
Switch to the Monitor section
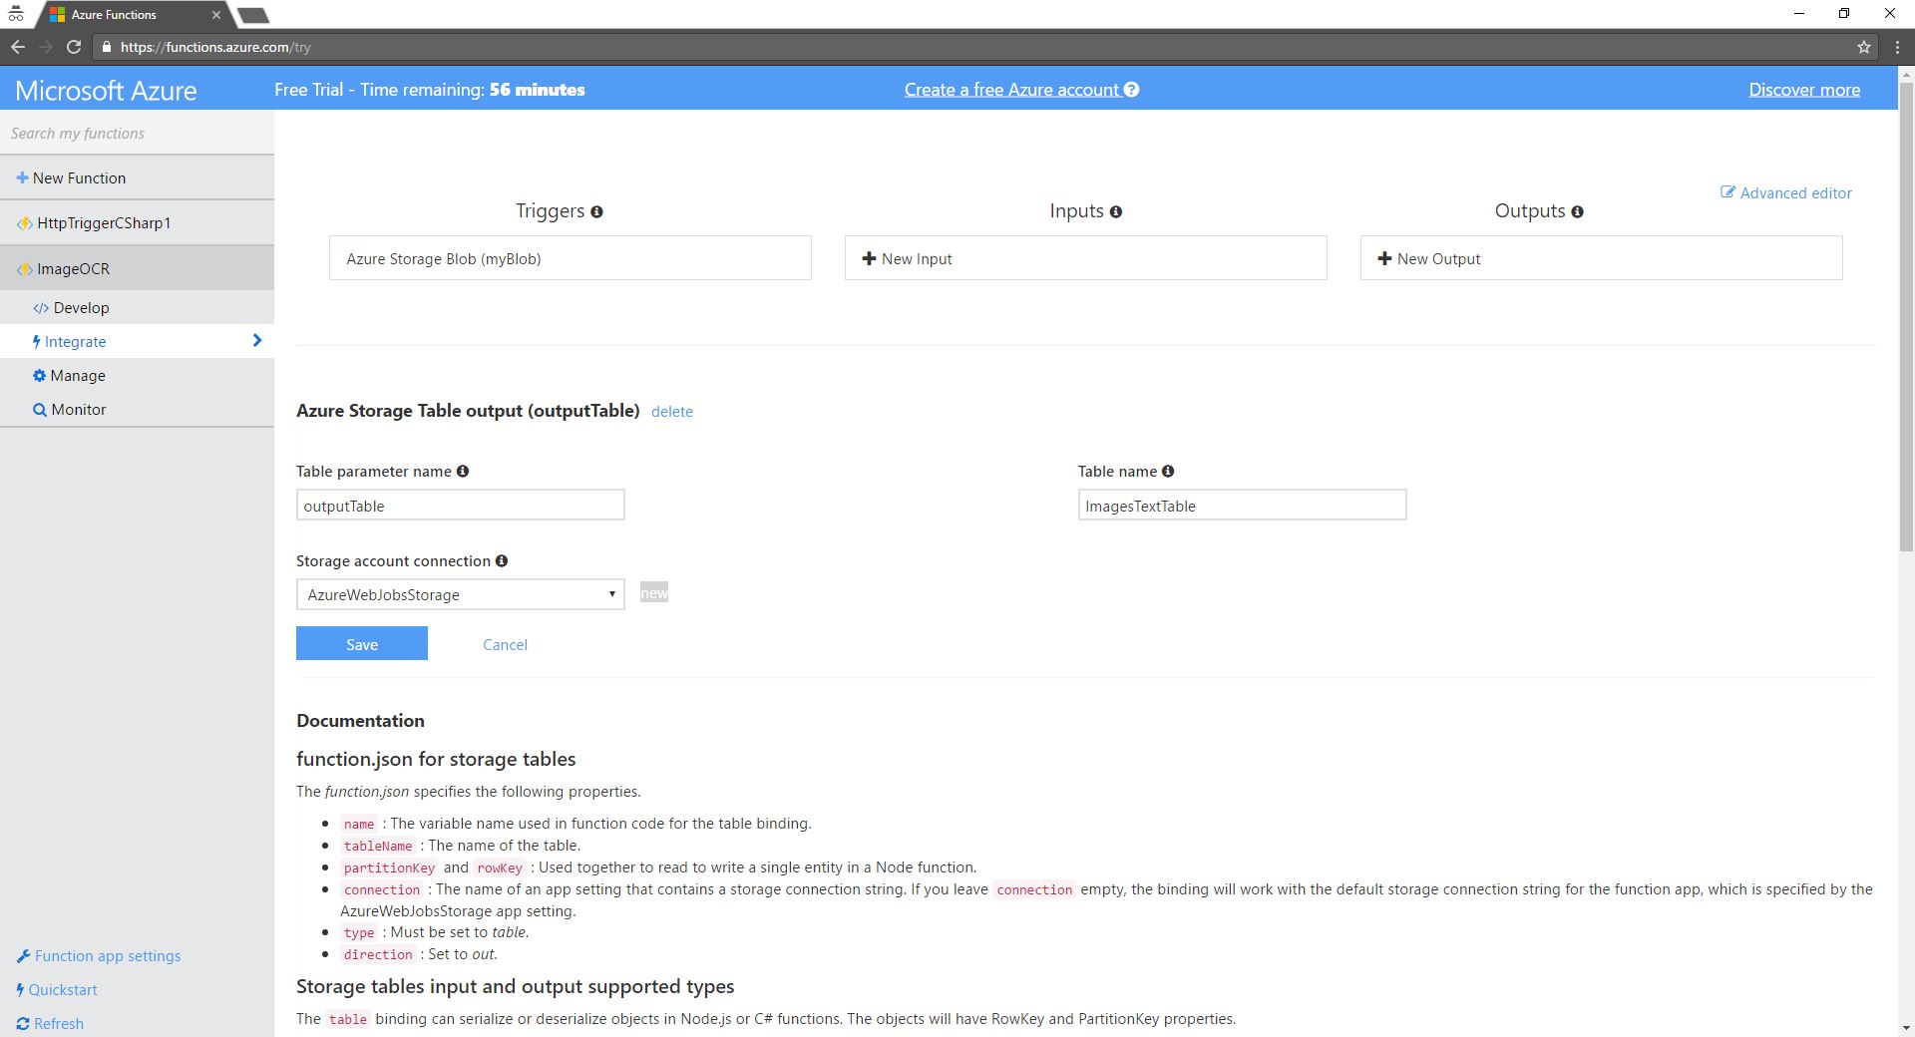pyautogui.click(x=78, y=410)
